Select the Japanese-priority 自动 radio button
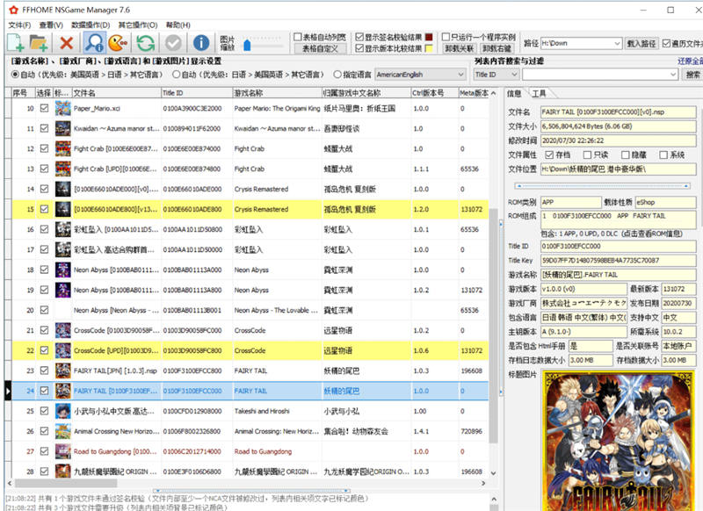 177,75
